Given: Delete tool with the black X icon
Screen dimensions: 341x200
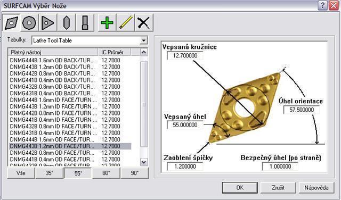Looking at the screenshot, I should click(x=144, y=23).
